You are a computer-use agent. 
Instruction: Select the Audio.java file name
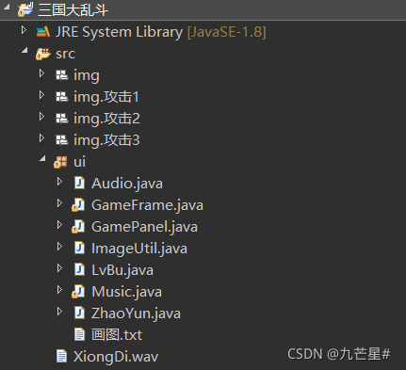tap(127, 184)
